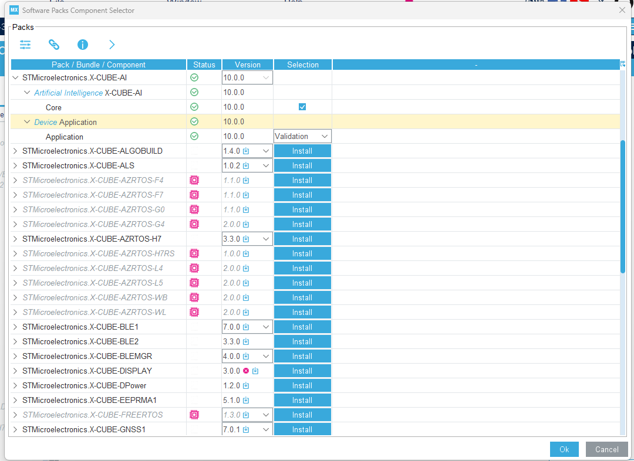Click the chain link icon in Packs toolbar

click(x=54, y=45)
